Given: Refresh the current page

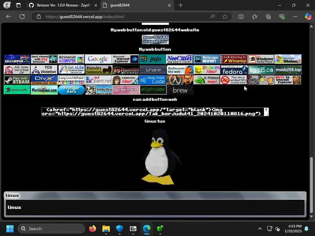Looking at the screenshot, I should [22, 17].
